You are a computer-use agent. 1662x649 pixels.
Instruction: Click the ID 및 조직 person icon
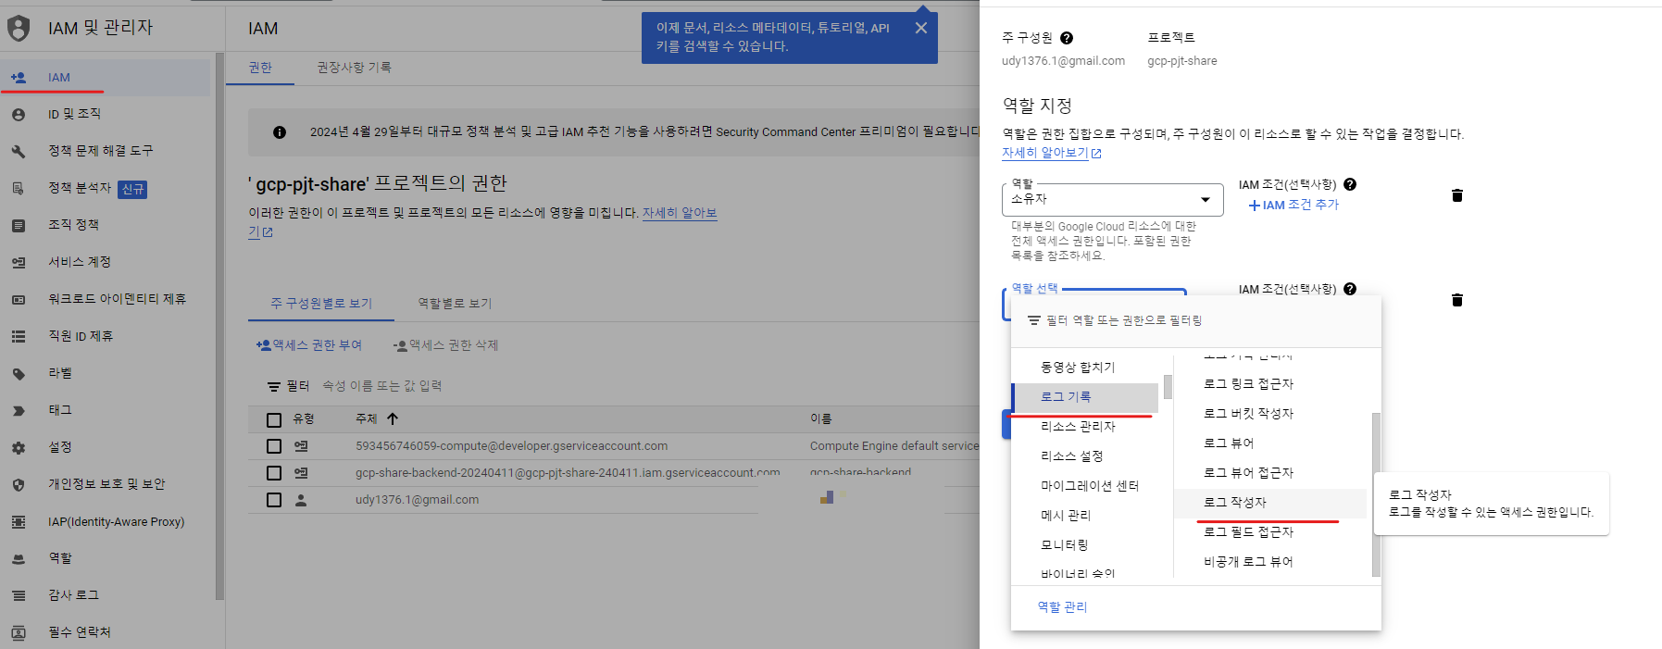pos(19,115)
